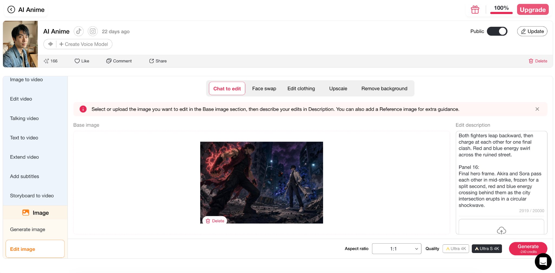Click the Share arrow icon

click(x=151, y=61)
